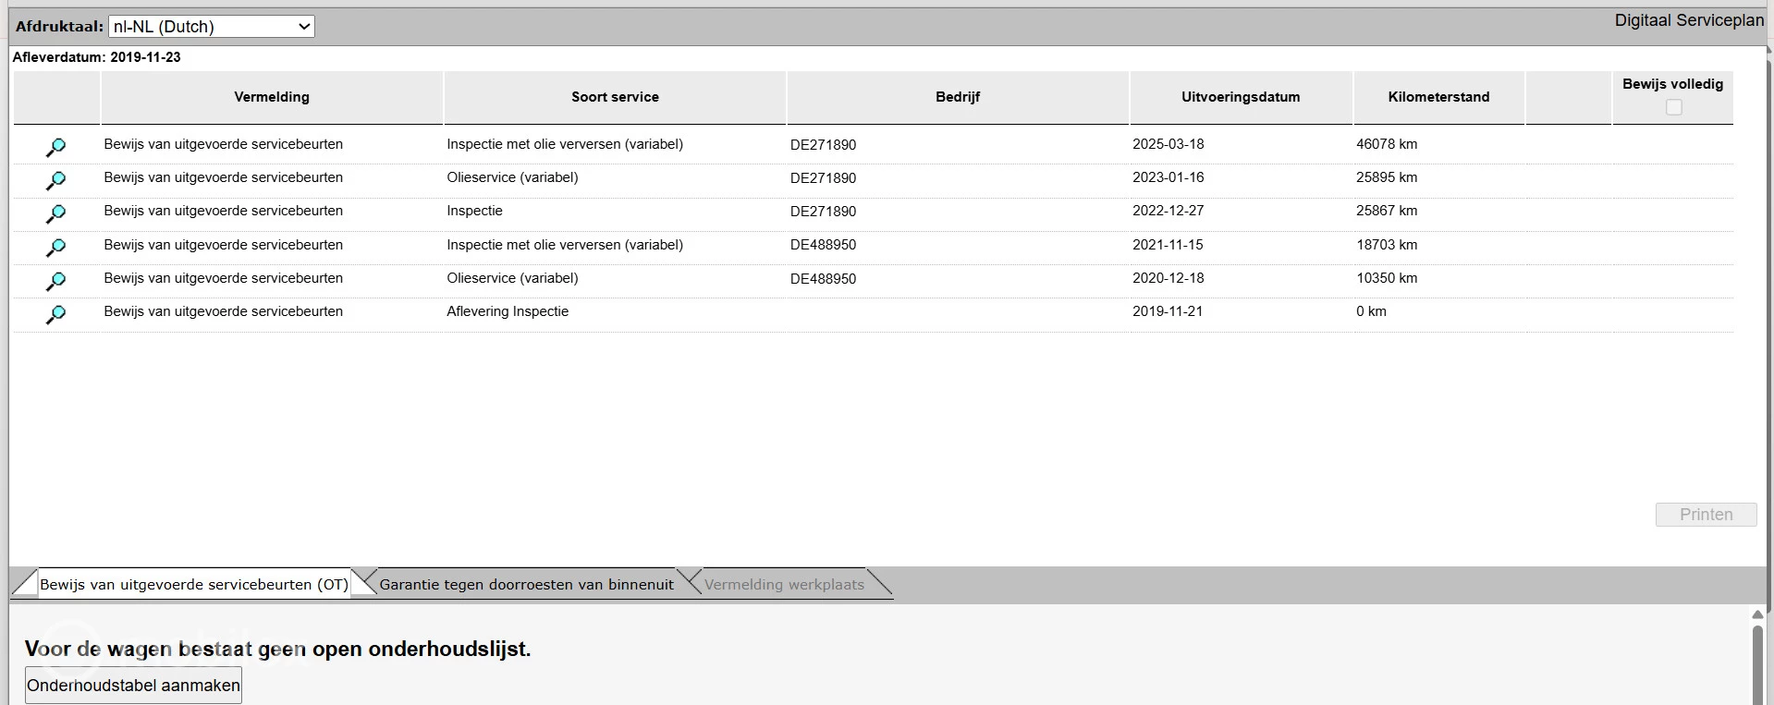View details of the 2022-12-27 Inspectie row

(55, 213)
